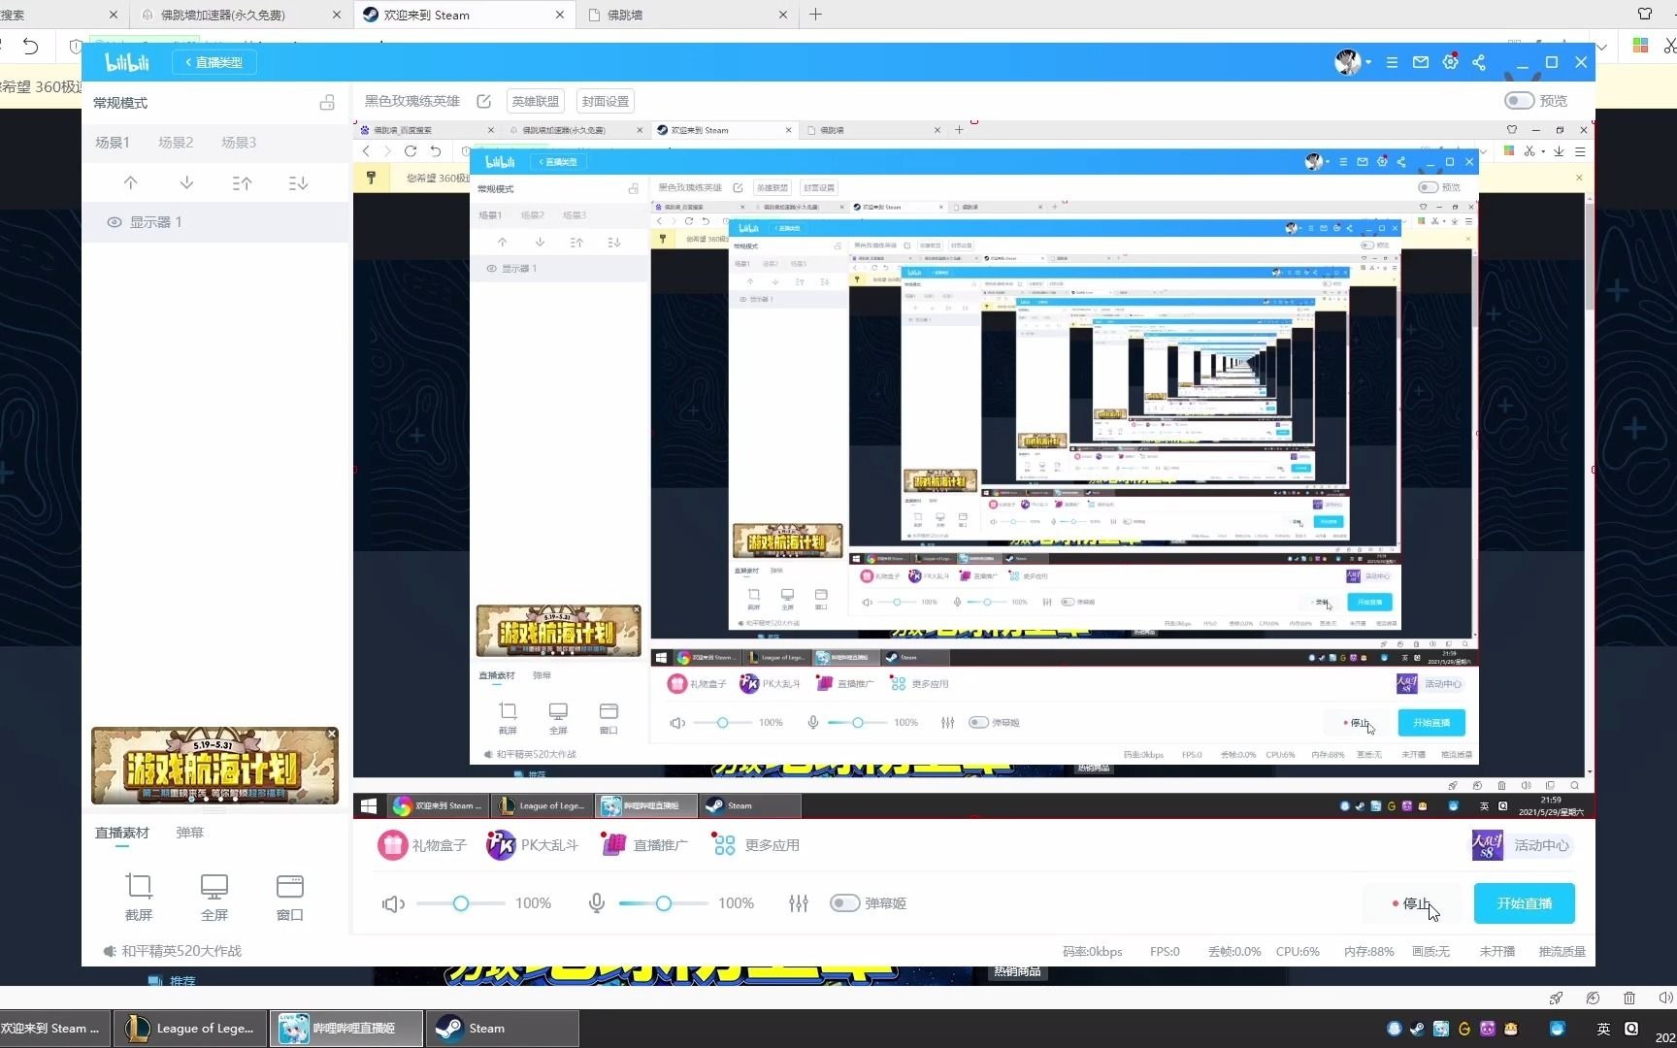Enable the 弹幕姬 danmaku toggle
The image size is (1677, 1048).
click(x=843, y=902)
